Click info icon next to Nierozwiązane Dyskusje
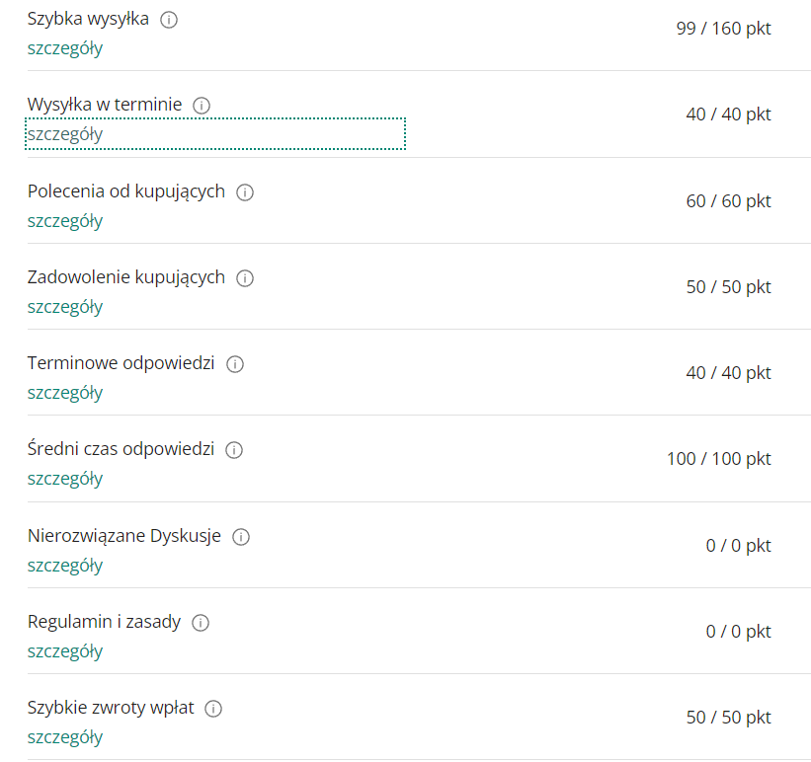 [x=241, y=537]
